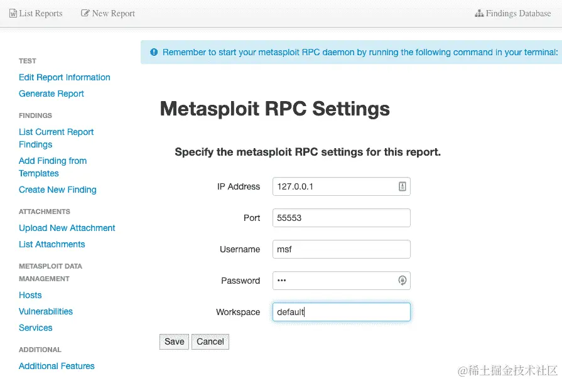Focus the Password input field
The width and height of the screenshot is (562, 381).
(341, 281)
